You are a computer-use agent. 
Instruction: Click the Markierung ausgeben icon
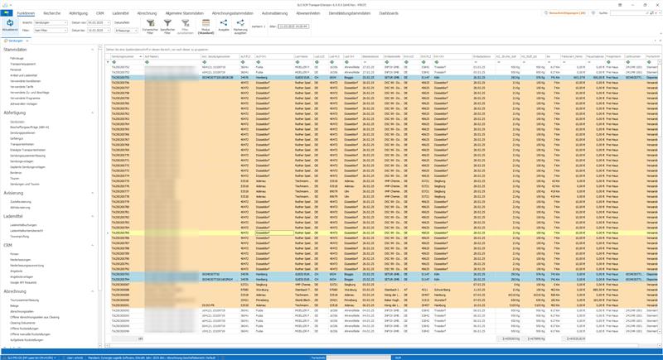[x=240, y=24]
